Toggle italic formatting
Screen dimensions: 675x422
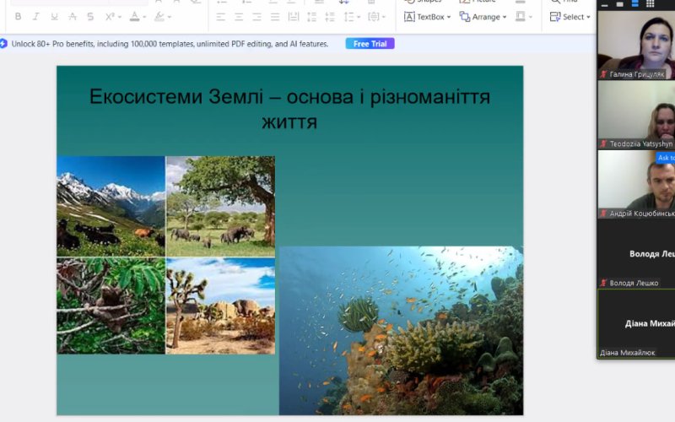tap(35, 17)
